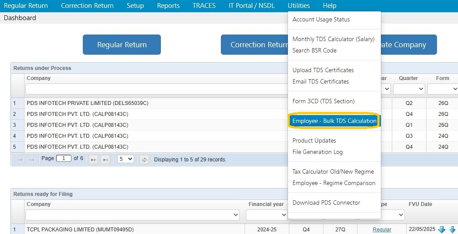Open the page size dropdown showing 5
This screenshot has height=234, width=458.
(x=126, y=159)
